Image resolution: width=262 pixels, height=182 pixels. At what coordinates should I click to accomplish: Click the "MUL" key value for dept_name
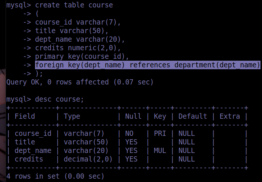pos(160,150)
